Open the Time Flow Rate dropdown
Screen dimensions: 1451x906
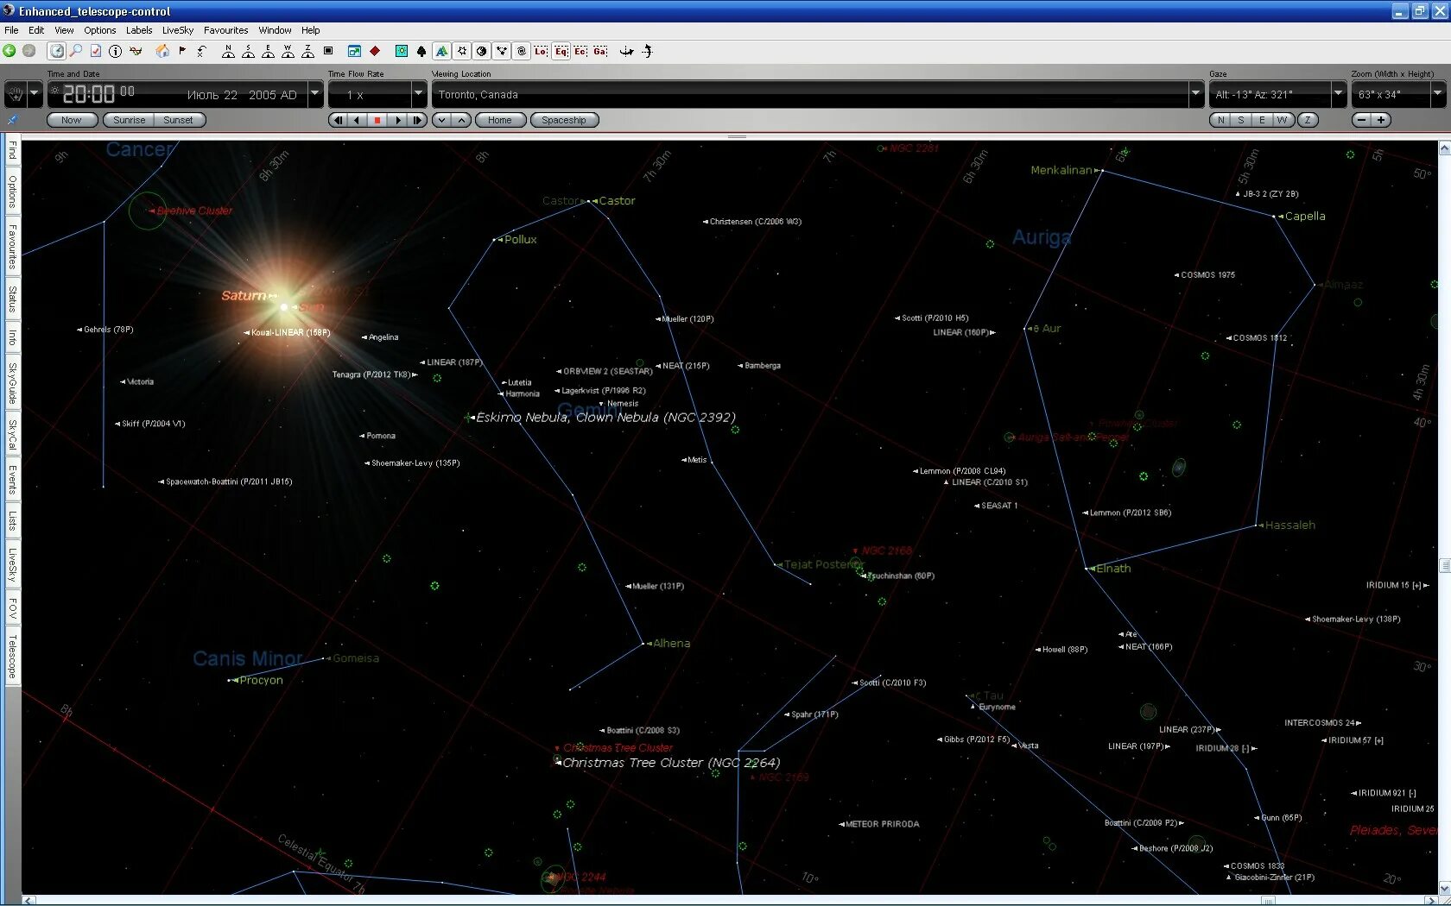point(419,94)
